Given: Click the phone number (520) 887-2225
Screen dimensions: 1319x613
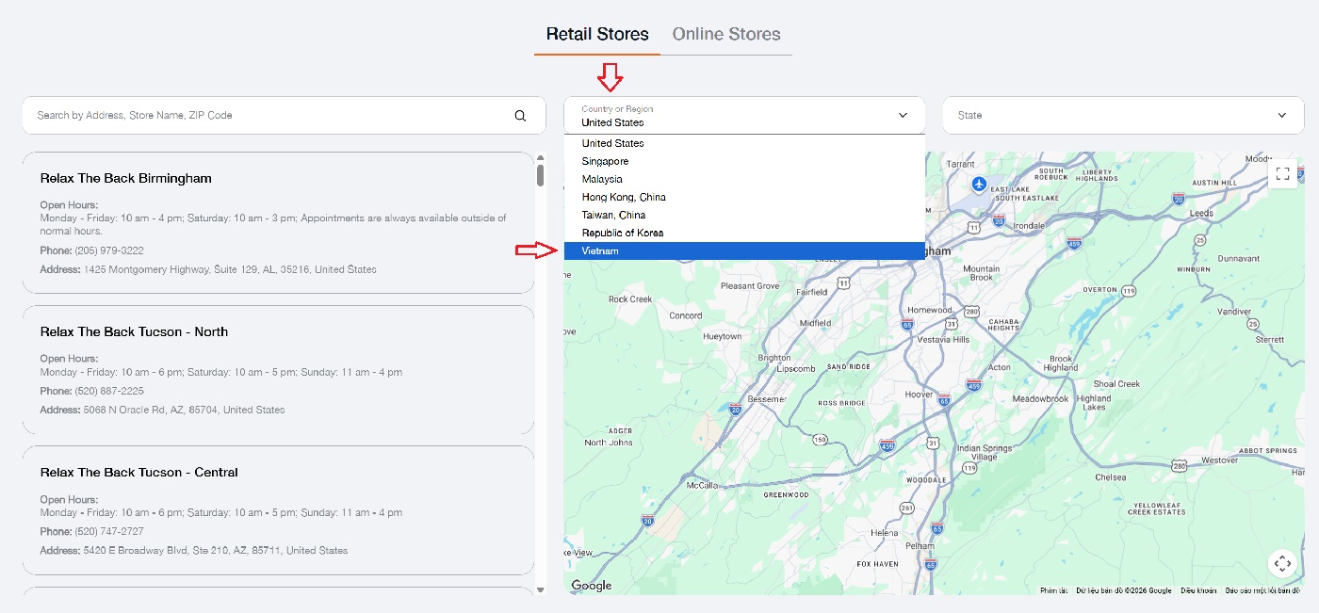Looking at the screenshot, I should click(109, 391).
